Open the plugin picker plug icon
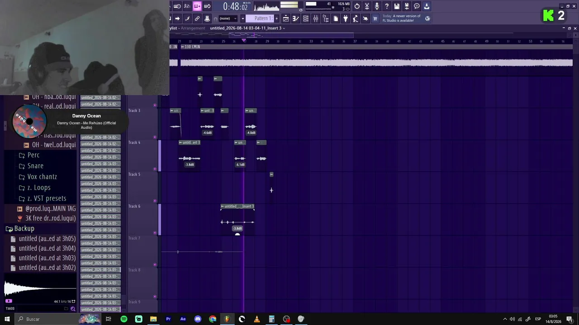Image resolution: width=579 pixels, height=325 pixels. (346, 19)
